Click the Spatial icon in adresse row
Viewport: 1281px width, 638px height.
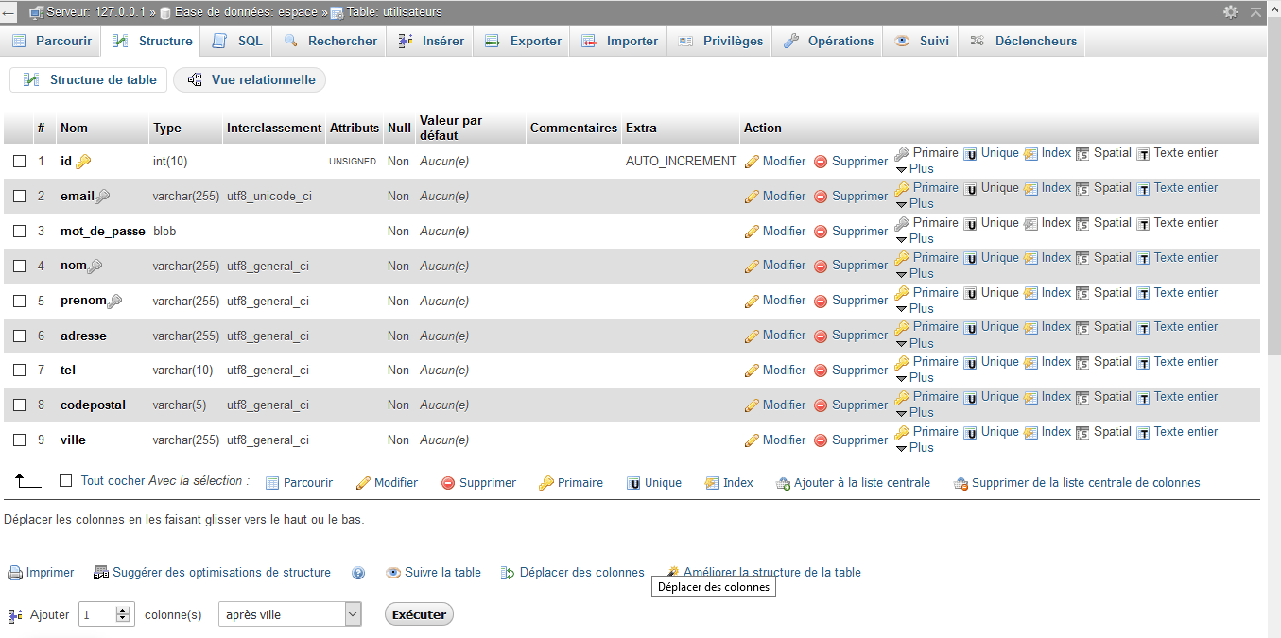click(1082, 328)
